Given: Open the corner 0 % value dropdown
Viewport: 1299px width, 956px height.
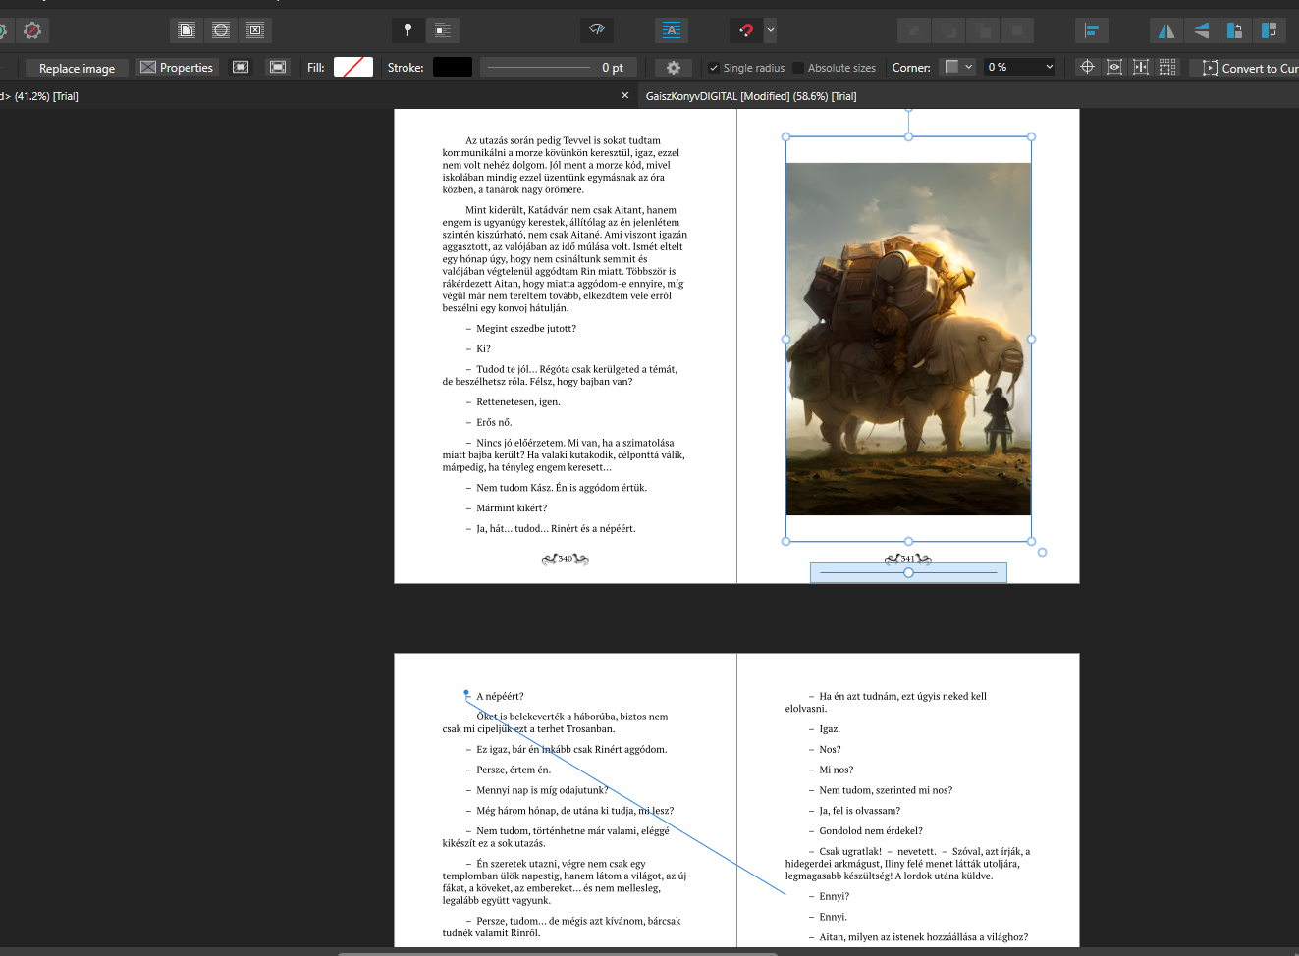Looking at the screenshot, I should 1020,67.
